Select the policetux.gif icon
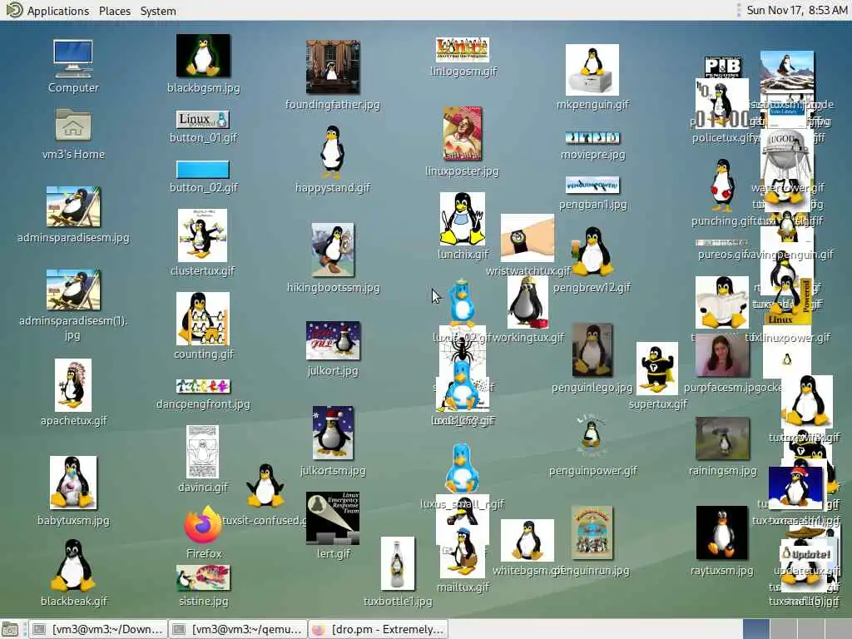This screenshot has width=852, height=639. (721, 104)
